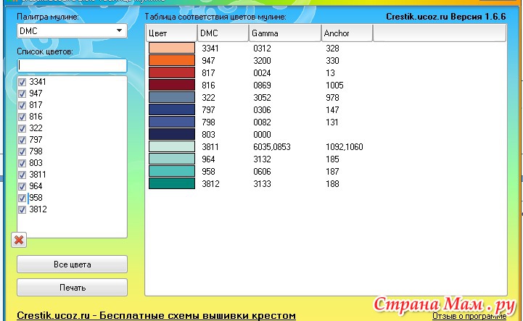Click Anchor value 131
Screen dimensions: 523x321
pyautogui.click(x=332, y=122)
